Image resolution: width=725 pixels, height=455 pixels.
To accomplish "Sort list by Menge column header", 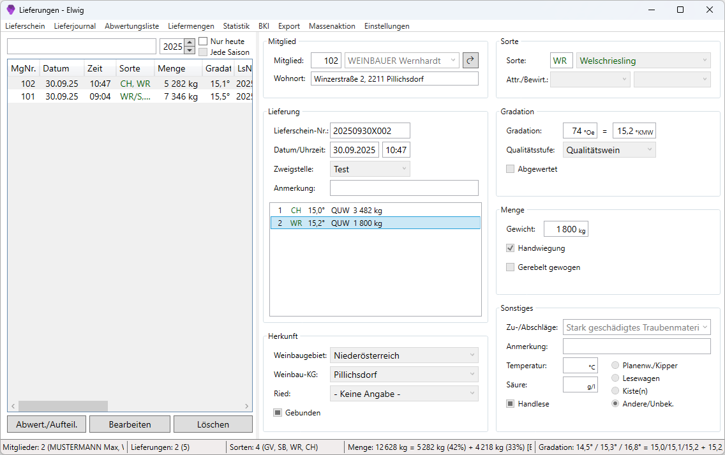I will [178, 68].
